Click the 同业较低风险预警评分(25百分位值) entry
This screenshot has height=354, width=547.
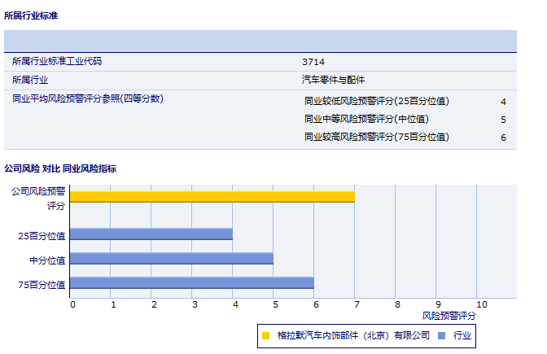376,102
